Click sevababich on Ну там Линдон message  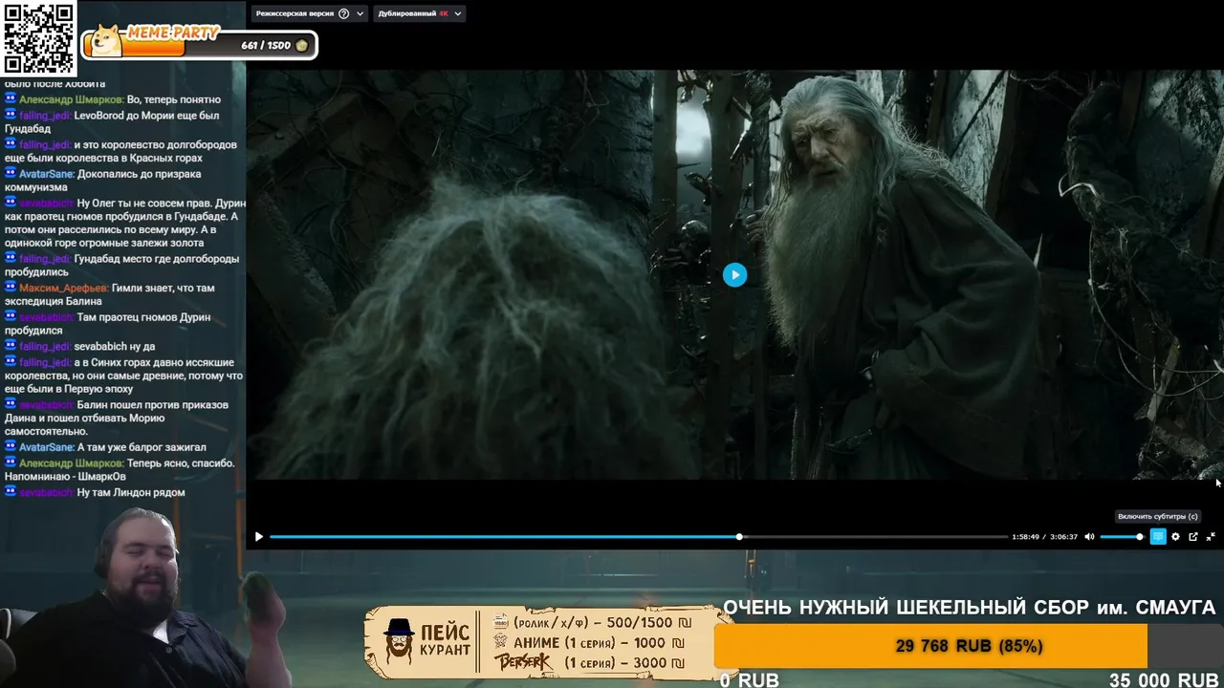pos(45,492)
